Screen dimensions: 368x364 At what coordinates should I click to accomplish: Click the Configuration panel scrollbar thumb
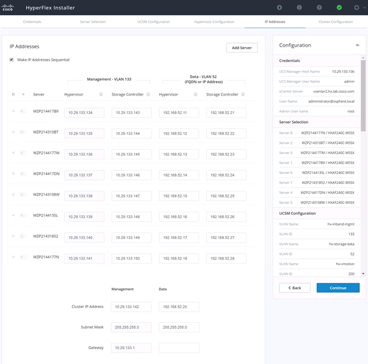click(363, 96)
